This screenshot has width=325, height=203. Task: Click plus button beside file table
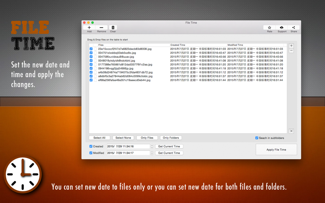(x=291, y=46)
